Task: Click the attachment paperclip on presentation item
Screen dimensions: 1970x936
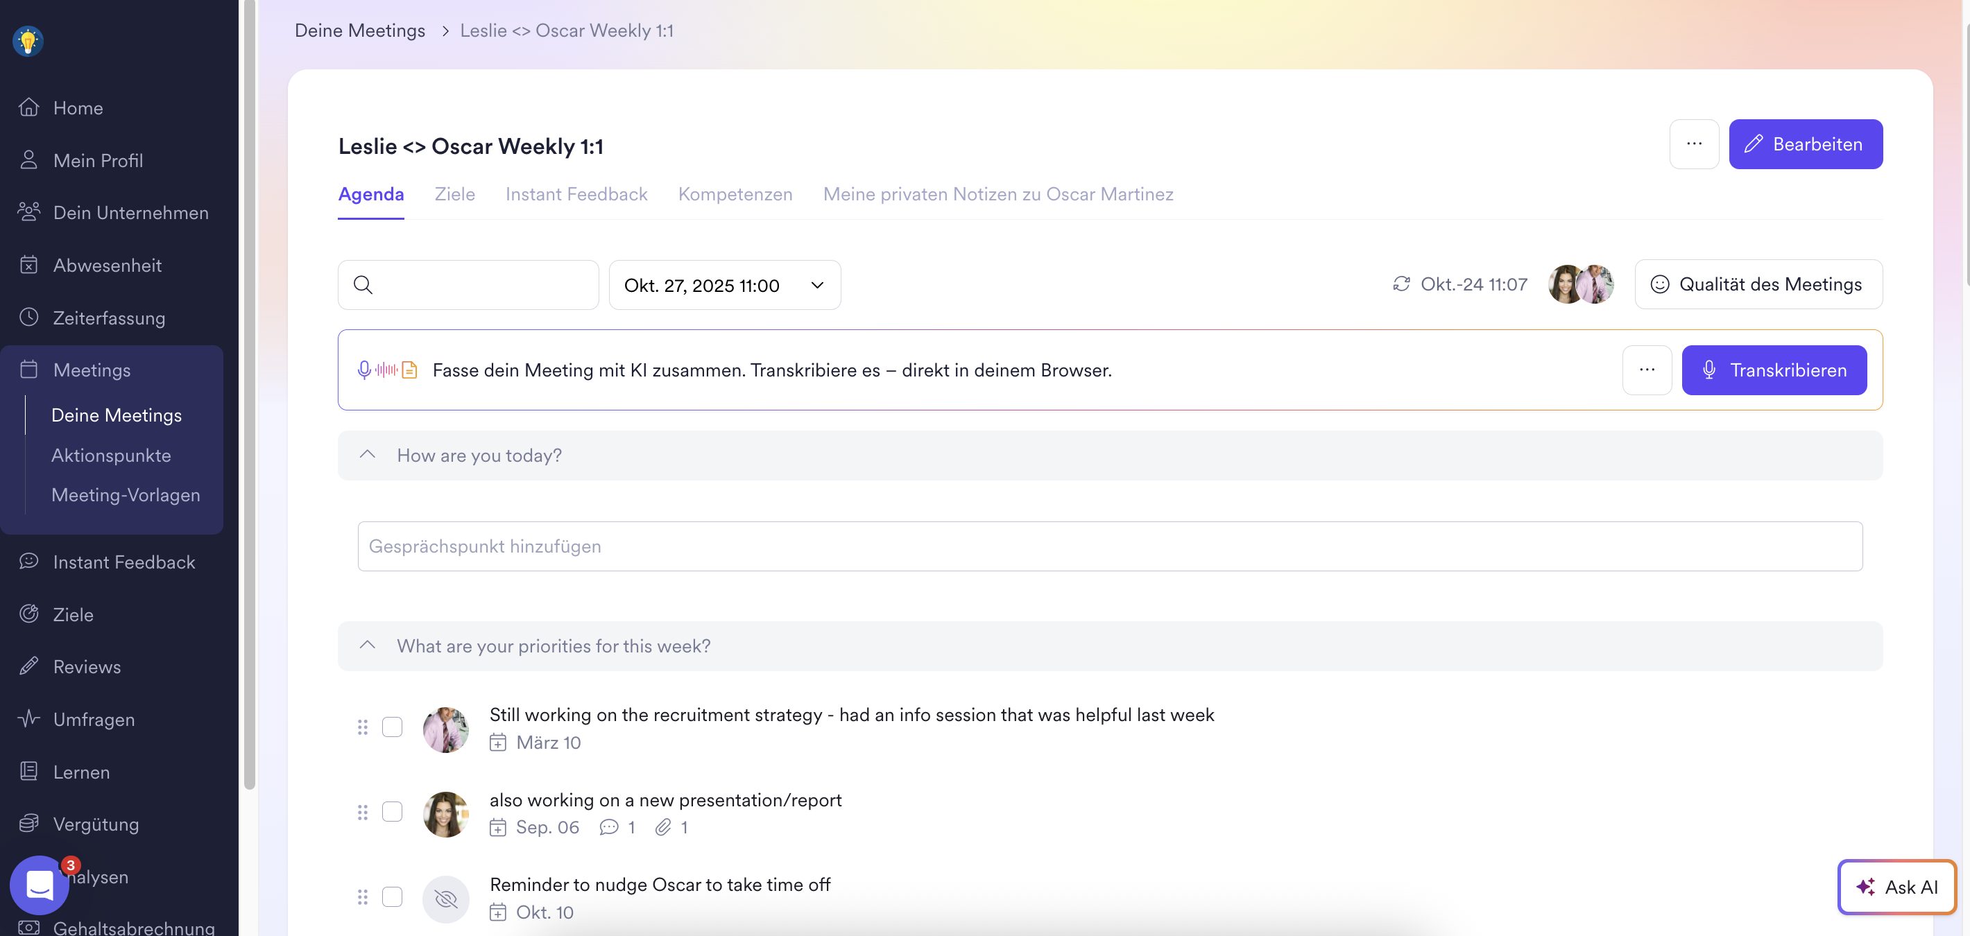Action: tap(663, 828)
